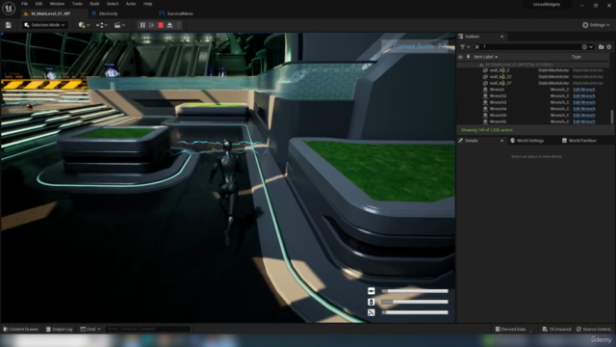Close the Outliner panel tab
The height and width of the screenshot is (347, 616).
tap(501, 37)
